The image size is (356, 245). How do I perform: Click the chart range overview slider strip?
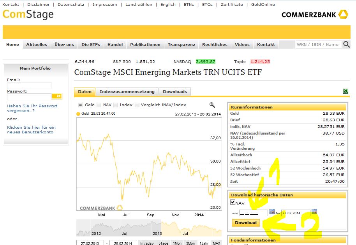point(148,228)
